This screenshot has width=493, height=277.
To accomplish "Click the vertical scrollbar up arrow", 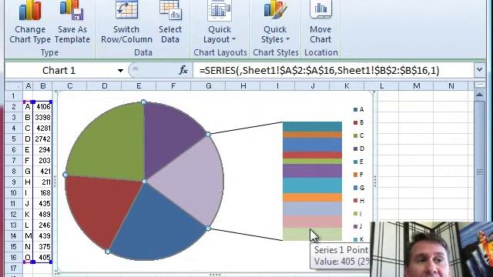I will 479,95.
